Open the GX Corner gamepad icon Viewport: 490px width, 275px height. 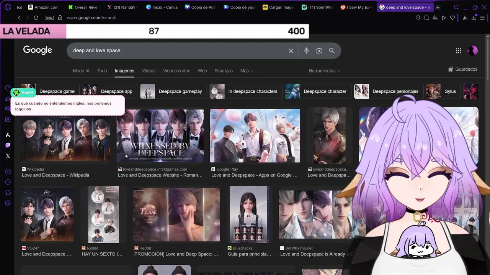20,7
